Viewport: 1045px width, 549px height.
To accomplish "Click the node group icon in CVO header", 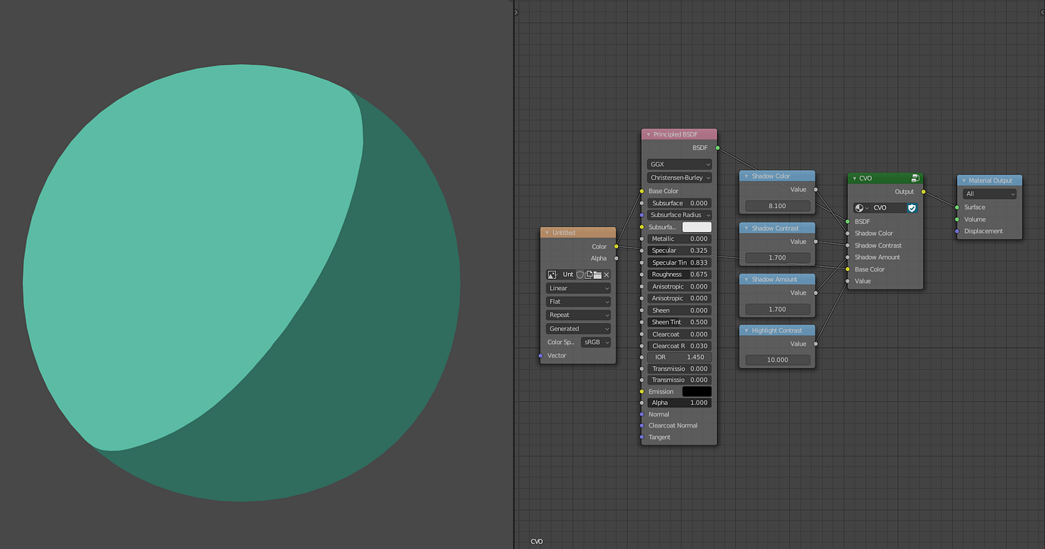I will (x=915, y=178).
